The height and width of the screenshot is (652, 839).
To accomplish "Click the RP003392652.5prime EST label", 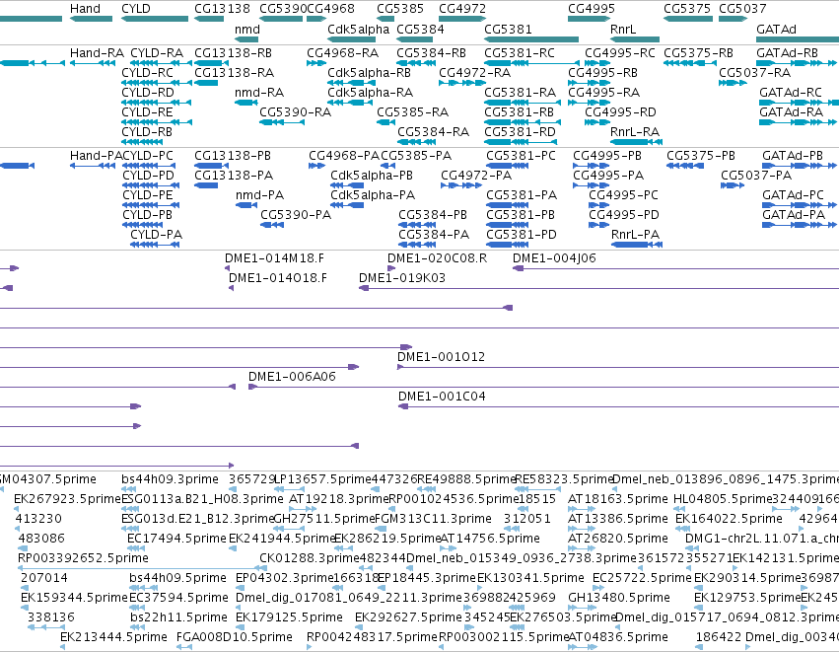I will pyautogui.click(x=83, y=558).
